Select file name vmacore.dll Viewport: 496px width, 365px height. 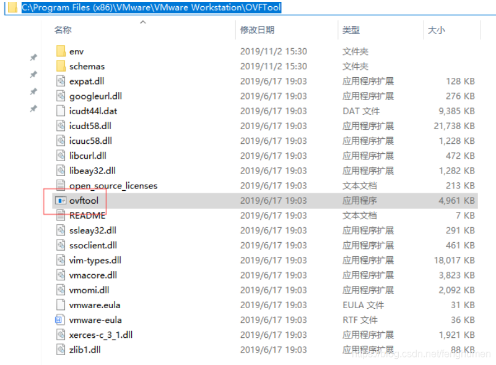pyautogui.click(x=93, y=275)
